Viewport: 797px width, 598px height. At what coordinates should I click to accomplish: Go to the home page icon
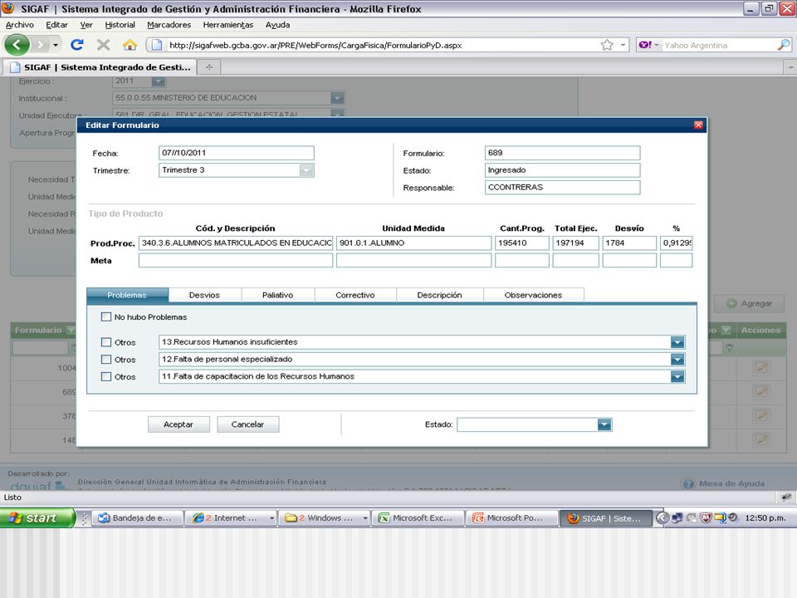point(130,45)
